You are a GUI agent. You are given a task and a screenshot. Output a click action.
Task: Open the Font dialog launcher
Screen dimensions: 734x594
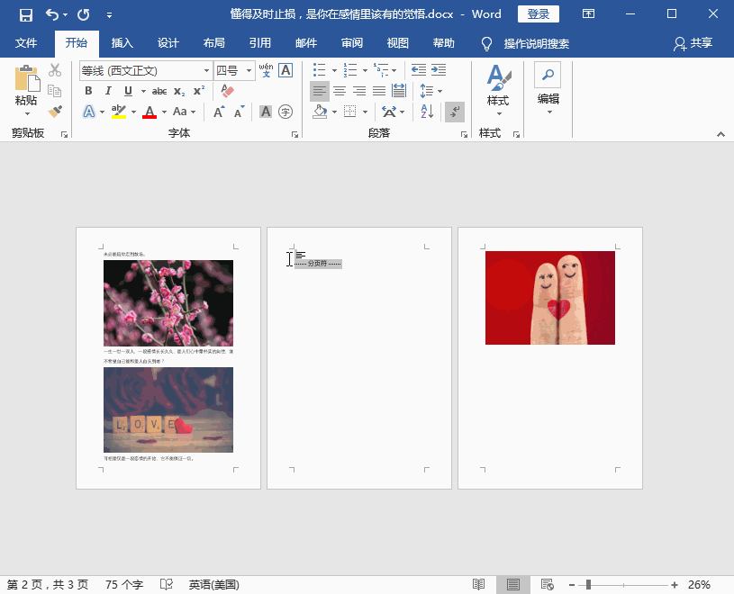pos(295,135)
